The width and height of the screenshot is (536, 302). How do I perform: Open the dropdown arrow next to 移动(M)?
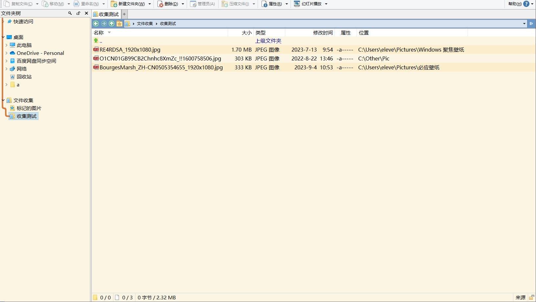click(x=69, y=4)
